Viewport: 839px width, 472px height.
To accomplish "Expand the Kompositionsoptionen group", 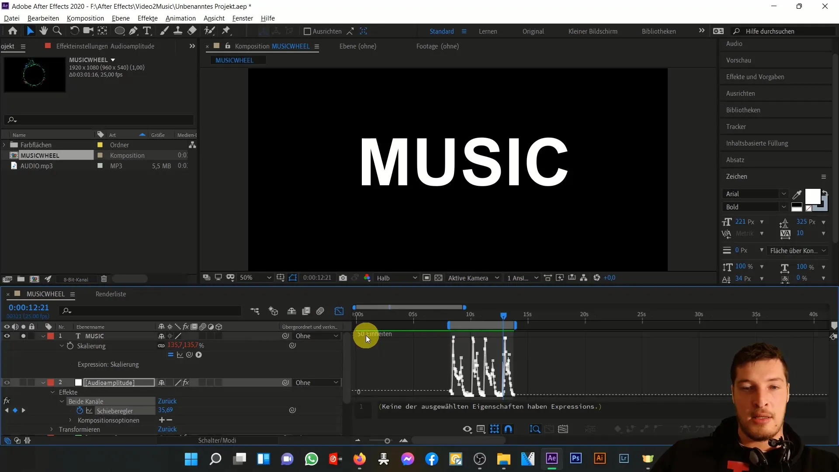I will click(x=70, y=420).
